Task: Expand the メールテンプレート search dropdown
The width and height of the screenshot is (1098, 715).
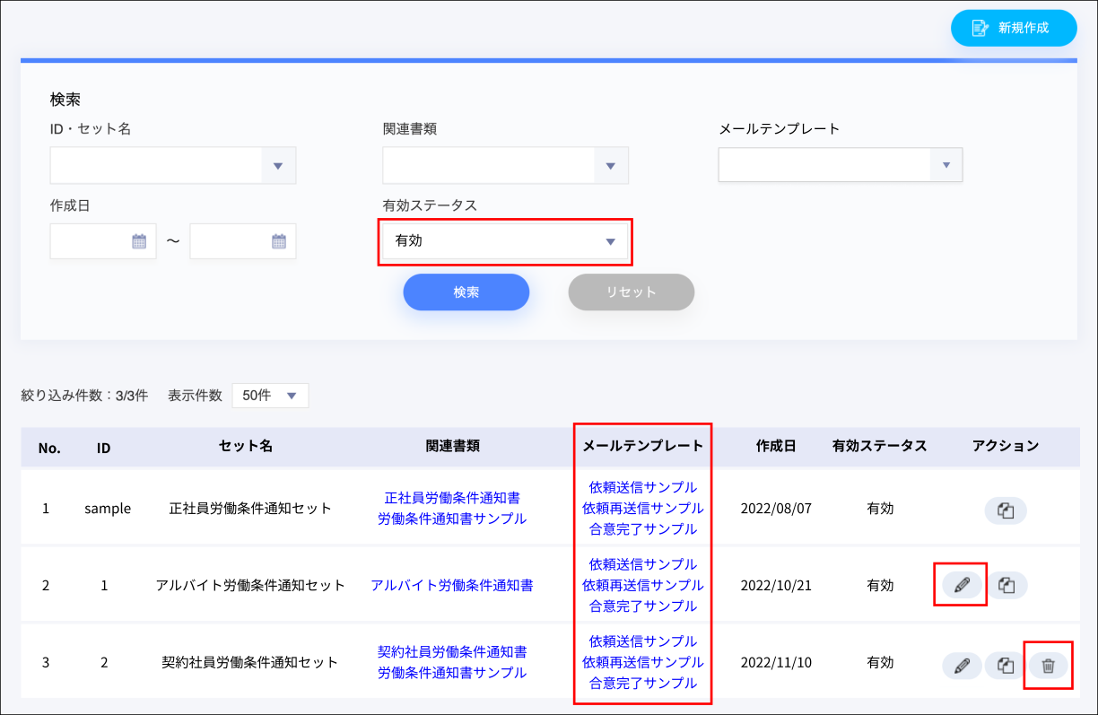Action: [945, 165]
